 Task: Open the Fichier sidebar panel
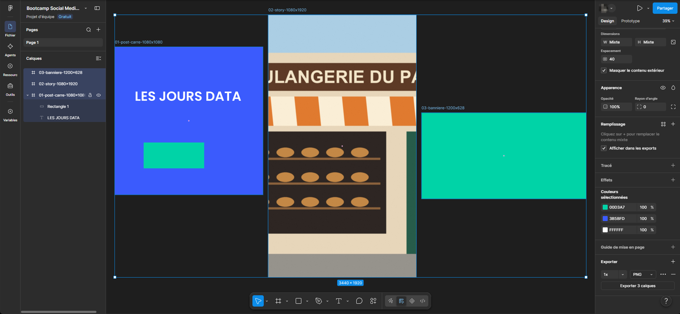pos(10,29)
